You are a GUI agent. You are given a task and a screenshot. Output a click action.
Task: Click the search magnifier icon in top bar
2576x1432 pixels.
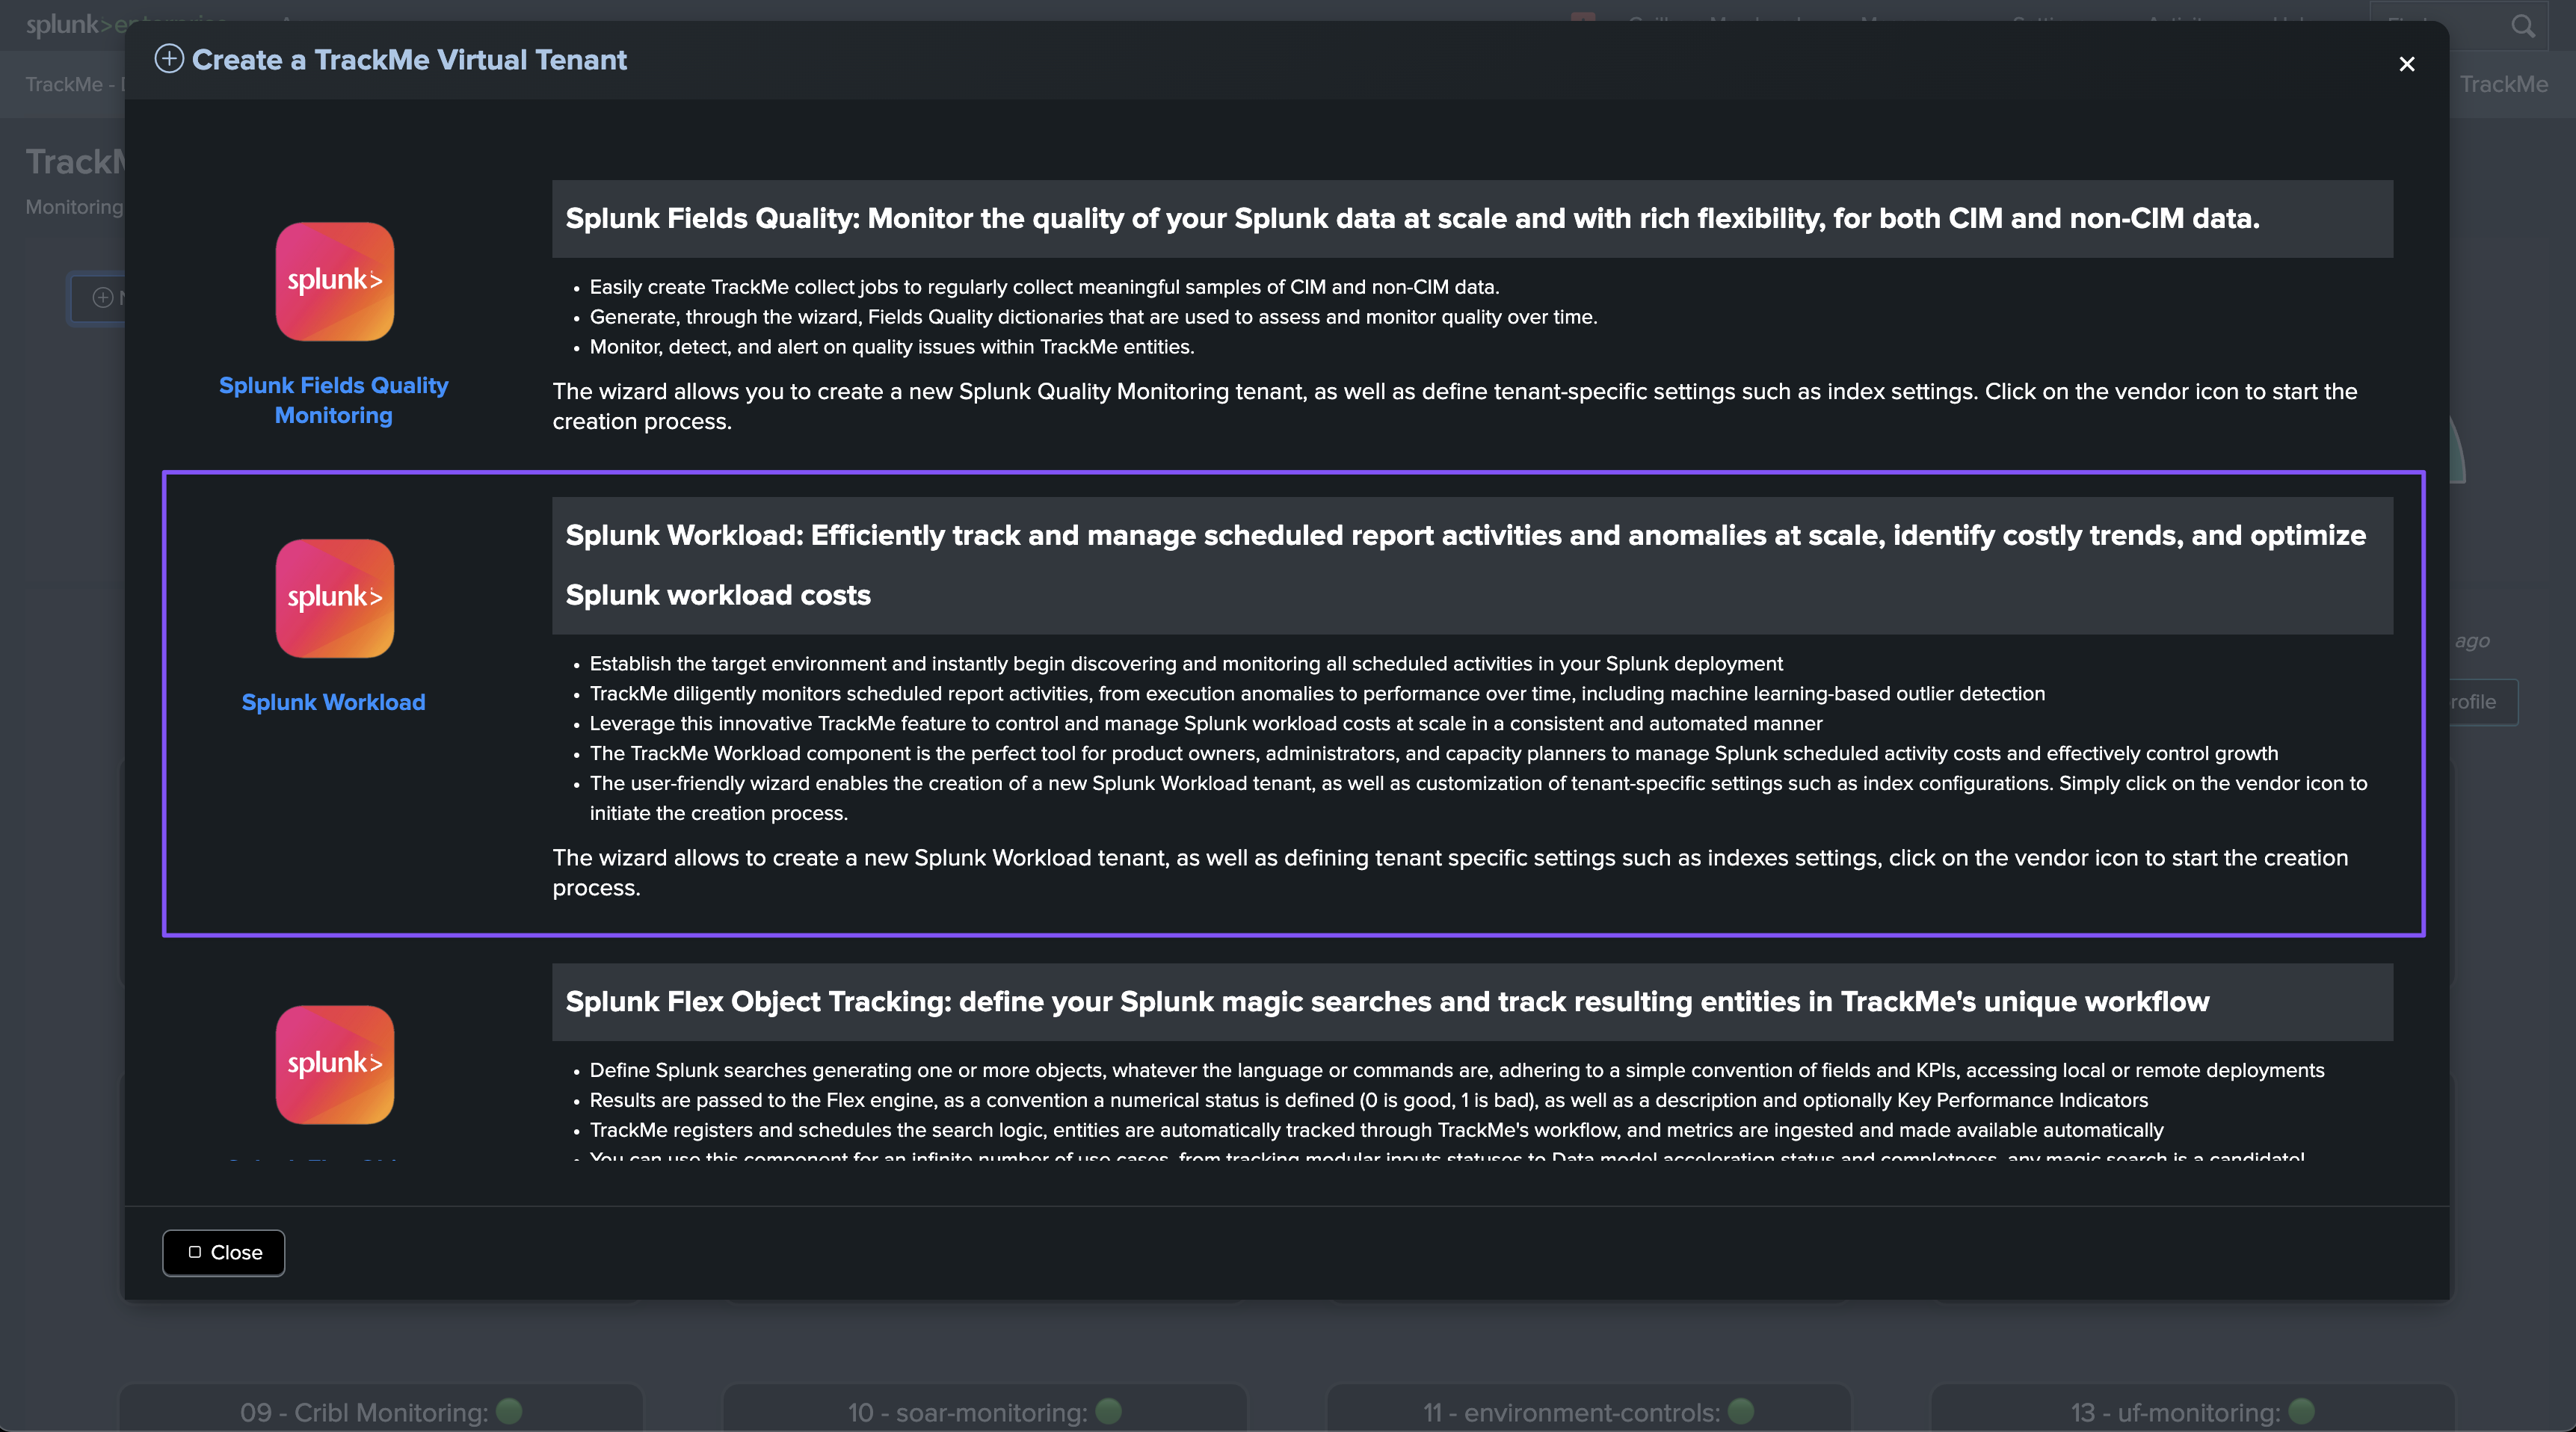[x=2522, y=26]
